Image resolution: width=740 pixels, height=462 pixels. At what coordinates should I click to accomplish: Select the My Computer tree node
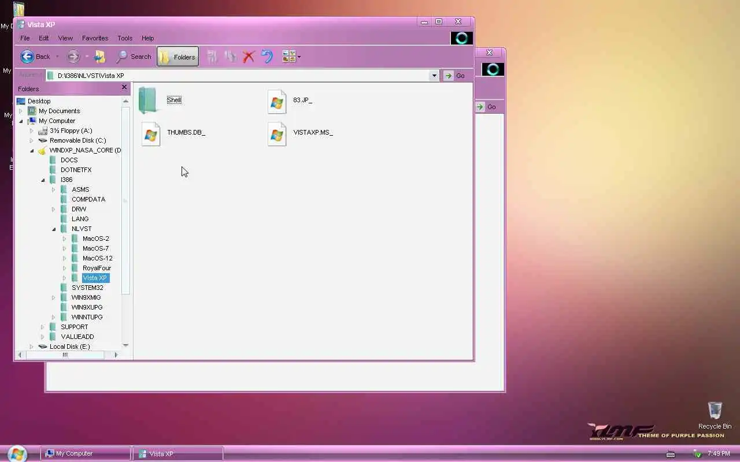(57, 121)
